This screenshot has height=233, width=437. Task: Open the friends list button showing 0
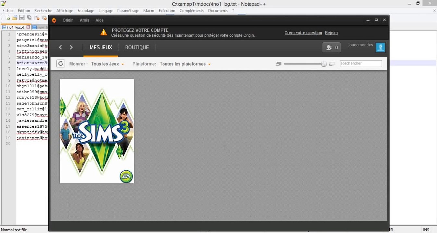pyautogui.click(x=332, y=48)
